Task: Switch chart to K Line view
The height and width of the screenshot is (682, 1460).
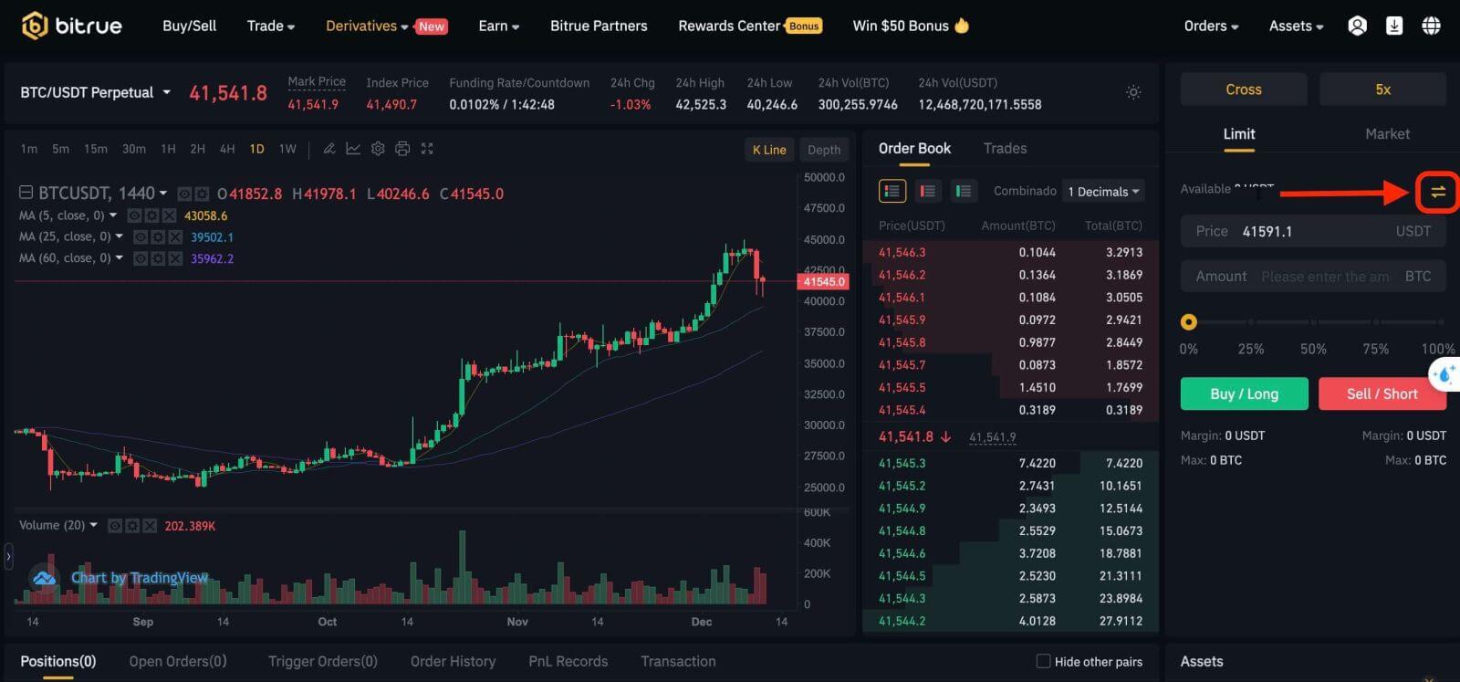Action: 769,150
